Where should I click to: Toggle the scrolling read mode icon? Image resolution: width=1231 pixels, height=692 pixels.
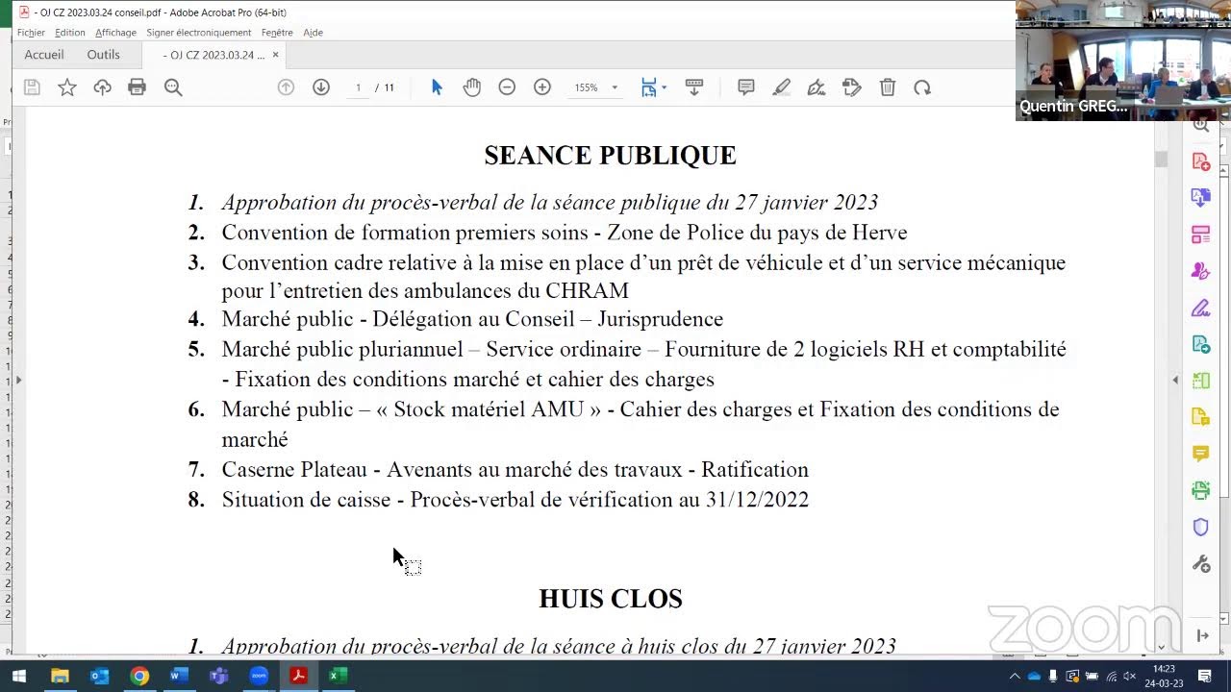tap(694, 87)
